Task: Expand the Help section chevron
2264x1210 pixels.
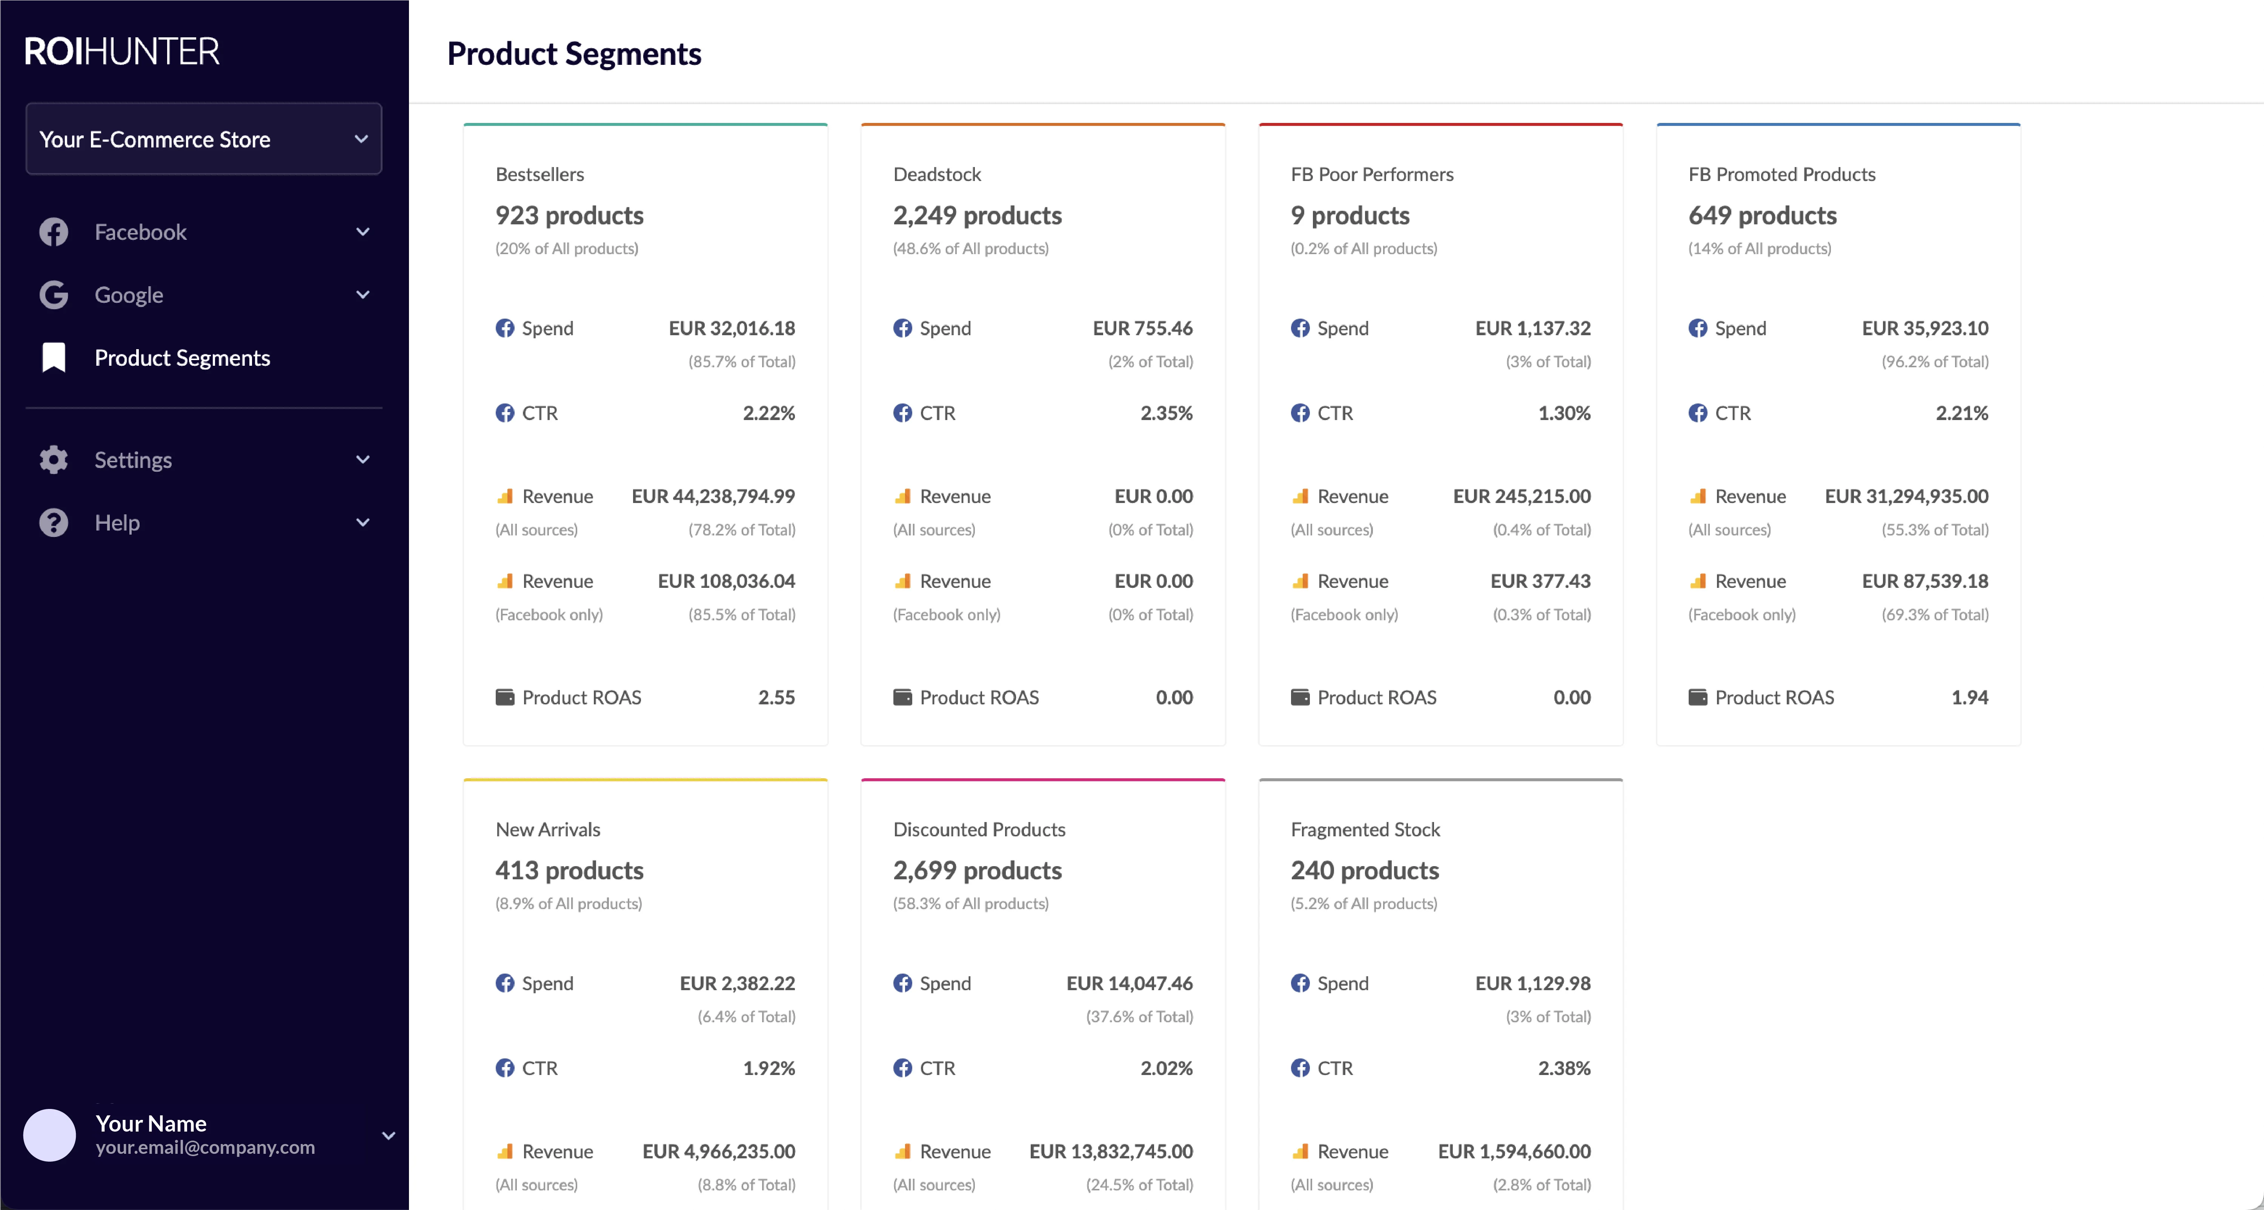Action: (362, 523)
